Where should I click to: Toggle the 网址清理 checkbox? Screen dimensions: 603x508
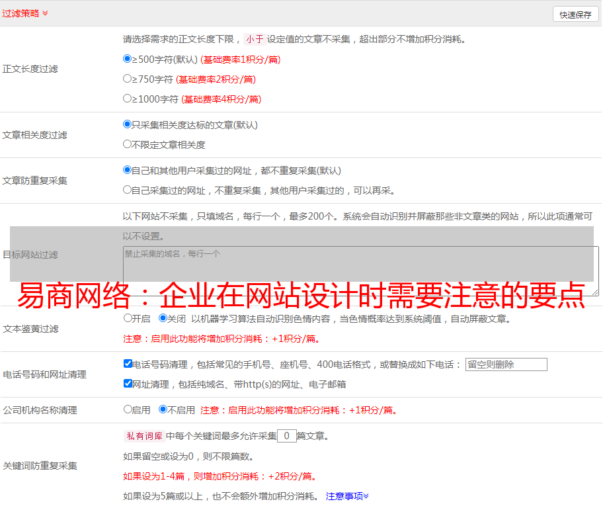coord(128,383)
